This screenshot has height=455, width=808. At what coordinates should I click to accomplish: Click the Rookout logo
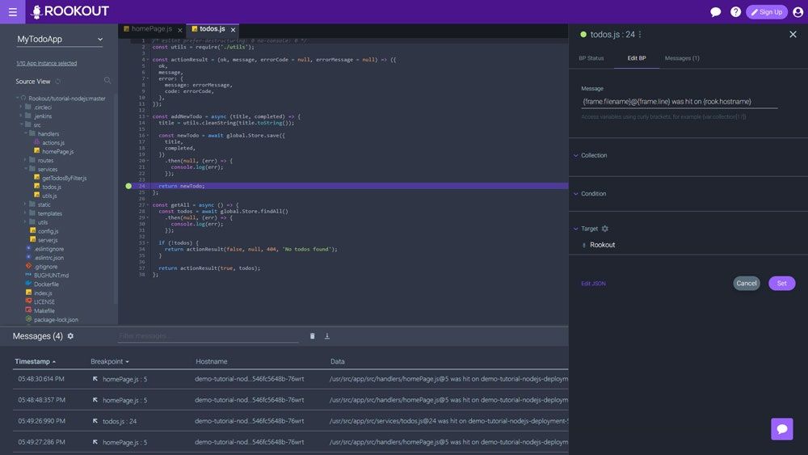coord(70,11)
